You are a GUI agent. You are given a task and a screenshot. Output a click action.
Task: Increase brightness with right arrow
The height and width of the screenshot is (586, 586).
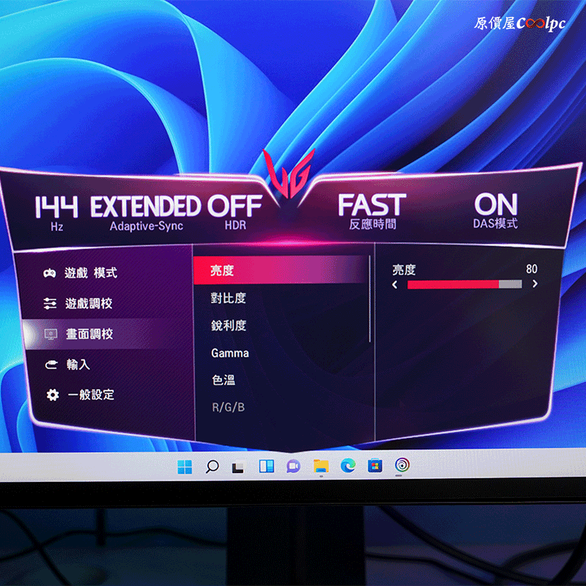pos(535,283)
